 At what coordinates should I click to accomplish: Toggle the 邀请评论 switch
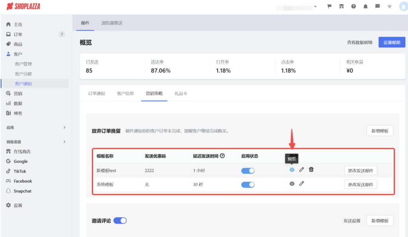(120, 220)
